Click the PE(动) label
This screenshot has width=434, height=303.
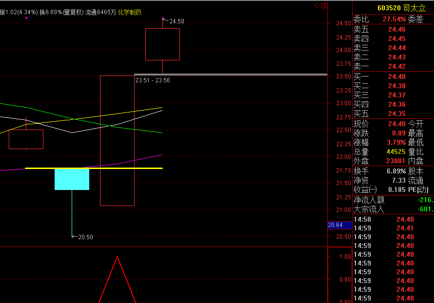pos(418,189)
